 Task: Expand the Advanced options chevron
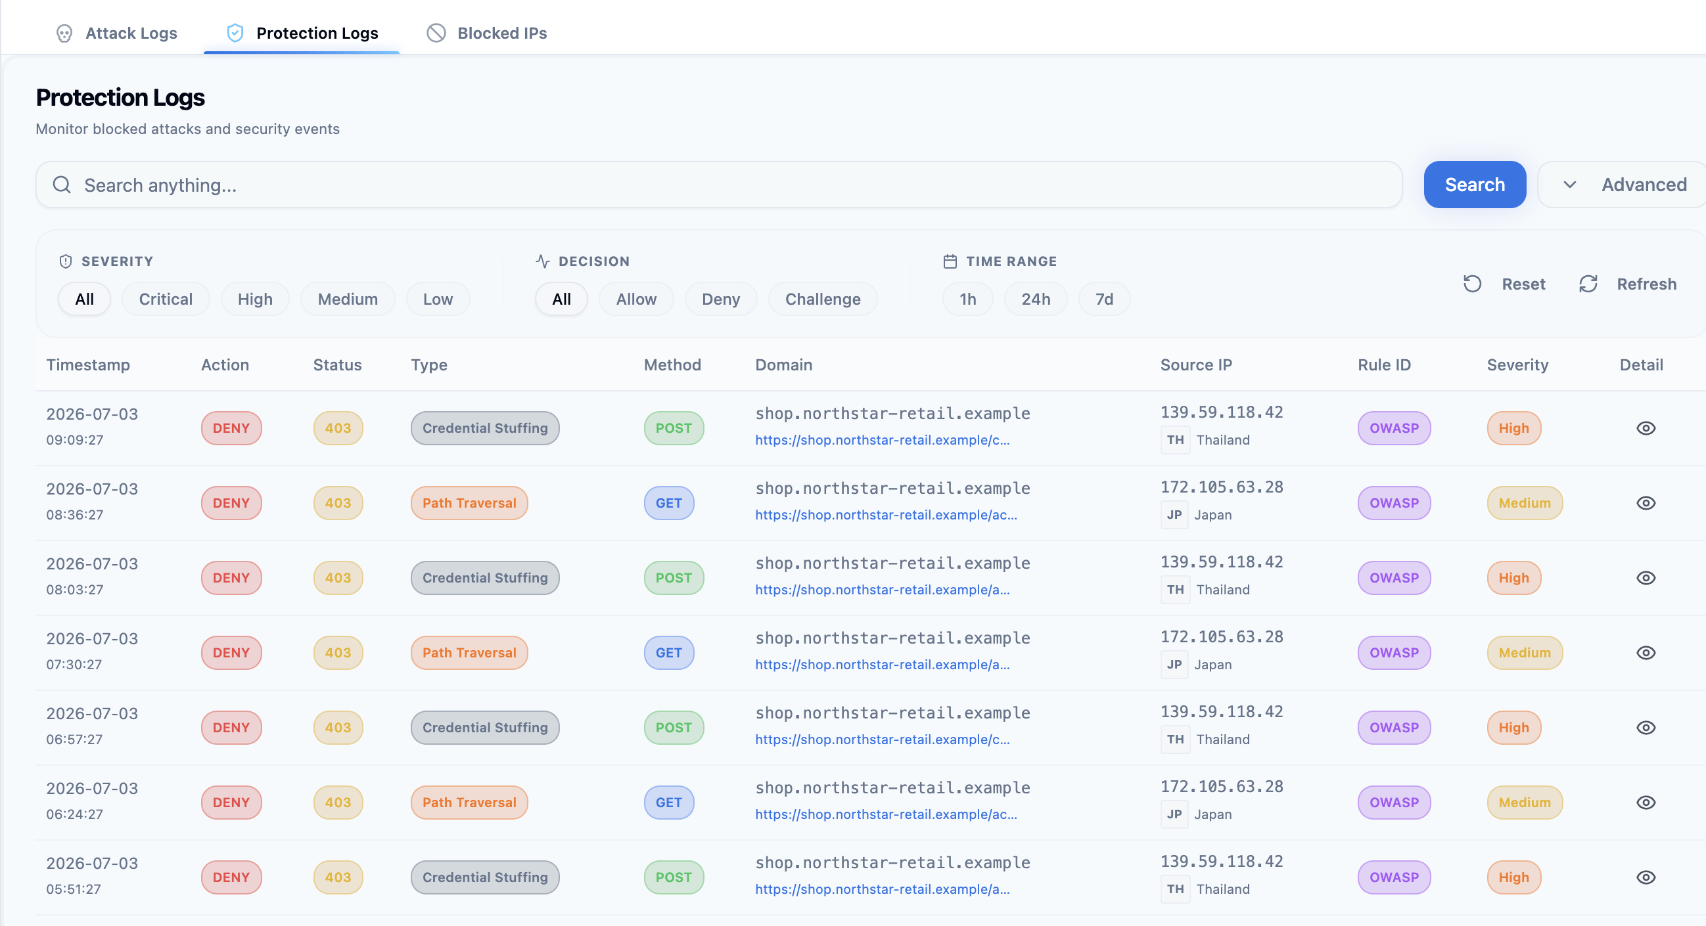click(x=1569, y=185)
